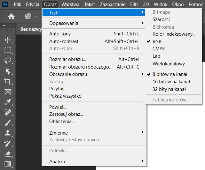This screenshot has height=170, width=205.
Task: Open the Pomoc menu
Action: tap(196, 4)
